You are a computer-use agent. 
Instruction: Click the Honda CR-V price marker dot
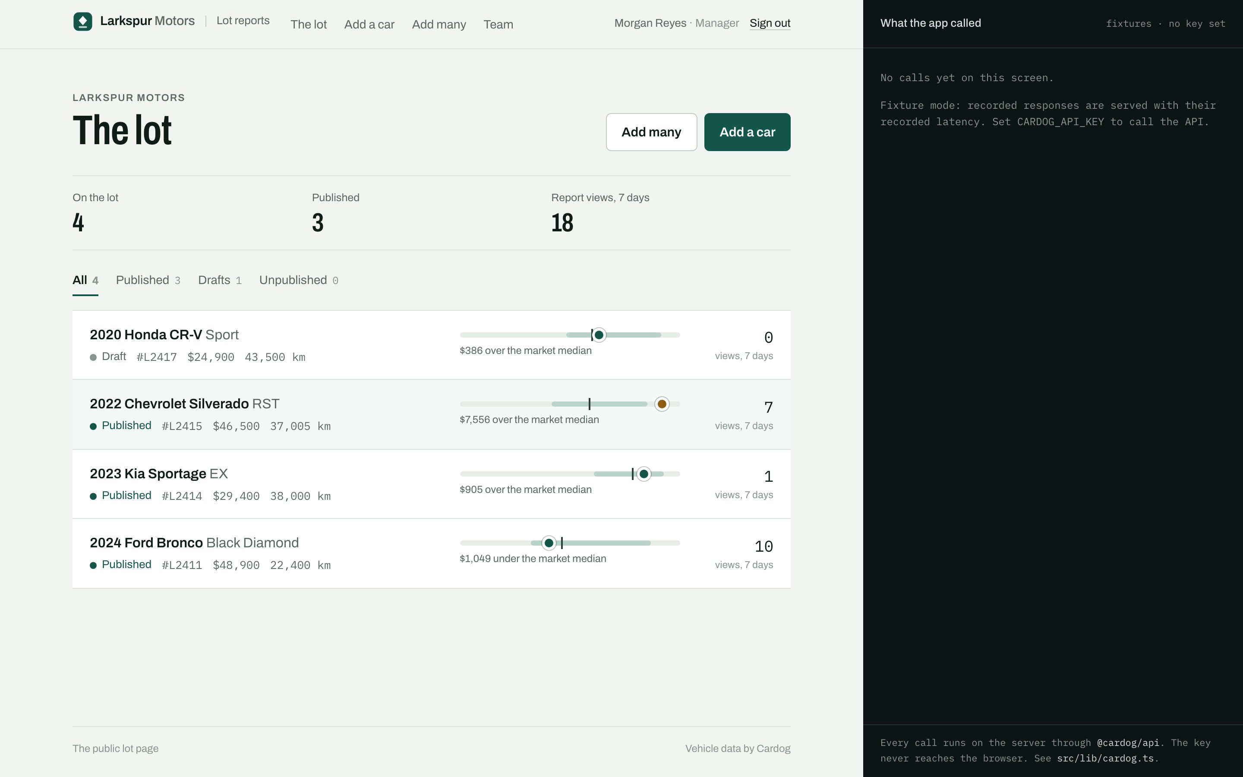point(599,335)
